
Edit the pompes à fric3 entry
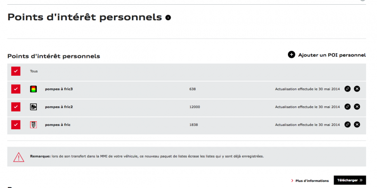[347, 89]
